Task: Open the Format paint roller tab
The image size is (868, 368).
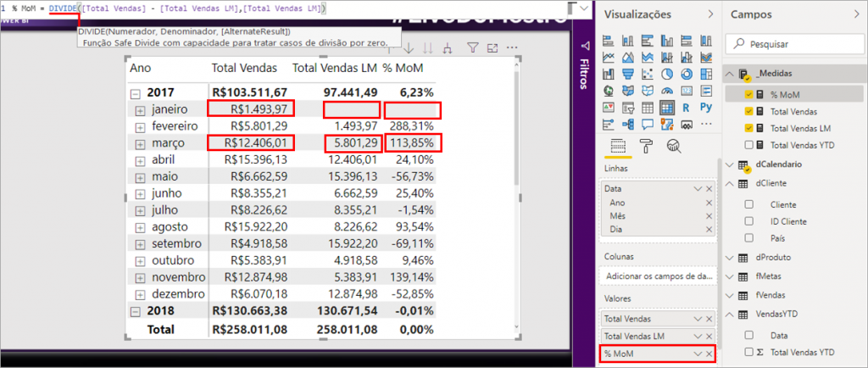Action: (x=647, y=146)
